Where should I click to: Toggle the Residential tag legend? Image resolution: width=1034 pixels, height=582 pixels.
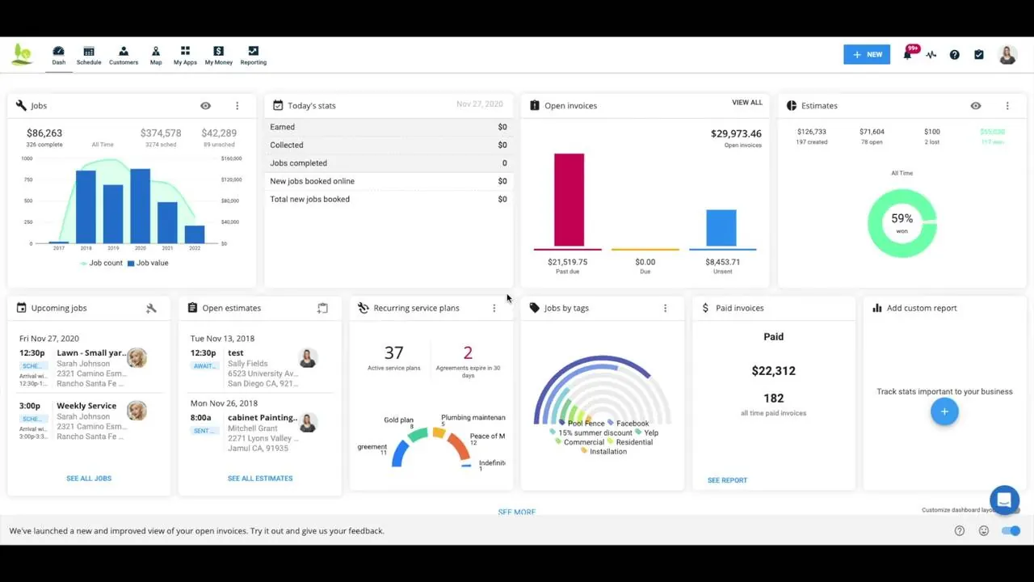click(x=629, y=442)
